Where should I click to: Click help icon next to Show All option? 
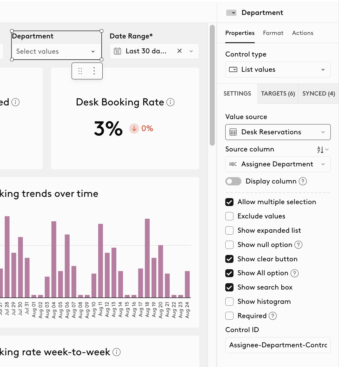pos(294,273)
